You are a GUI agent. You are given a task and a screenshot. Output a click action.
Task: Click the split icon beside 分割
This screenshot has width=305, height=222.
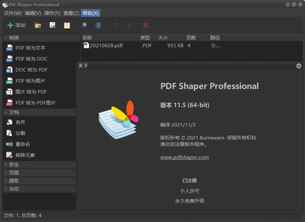pos(9,133)
